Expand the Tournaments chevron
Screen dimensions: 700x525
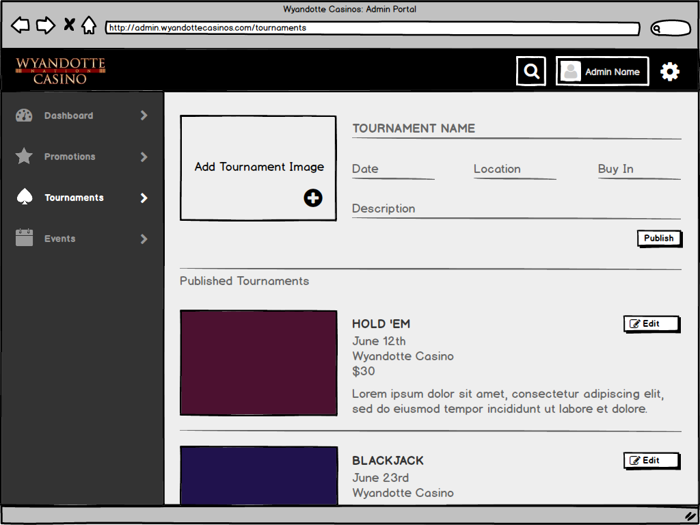point(144,198)
